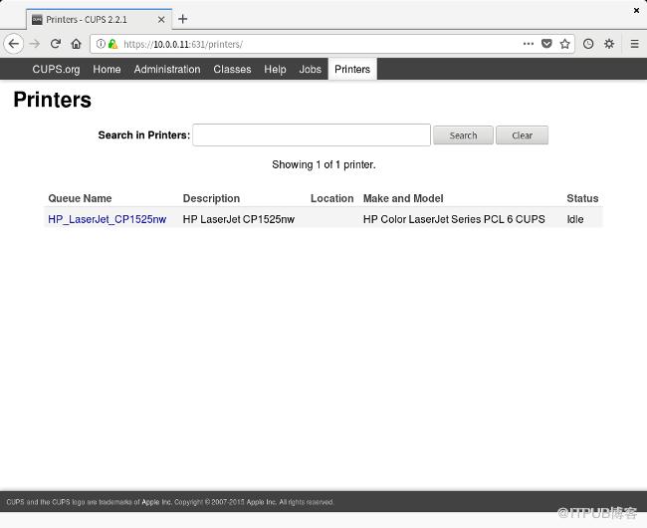Click the forward navigation arrow
The image size is (647, 528).
(35, 44)
